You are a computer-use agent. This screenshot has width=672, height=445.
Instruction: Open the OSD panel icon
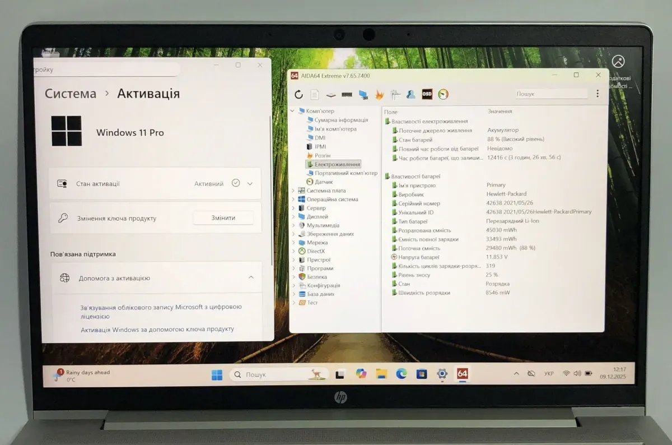coord(427,94)
